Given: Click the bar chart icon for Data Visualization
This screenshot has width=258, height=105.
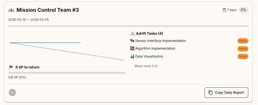Looking at the screenshot, I should coord(132,56).
